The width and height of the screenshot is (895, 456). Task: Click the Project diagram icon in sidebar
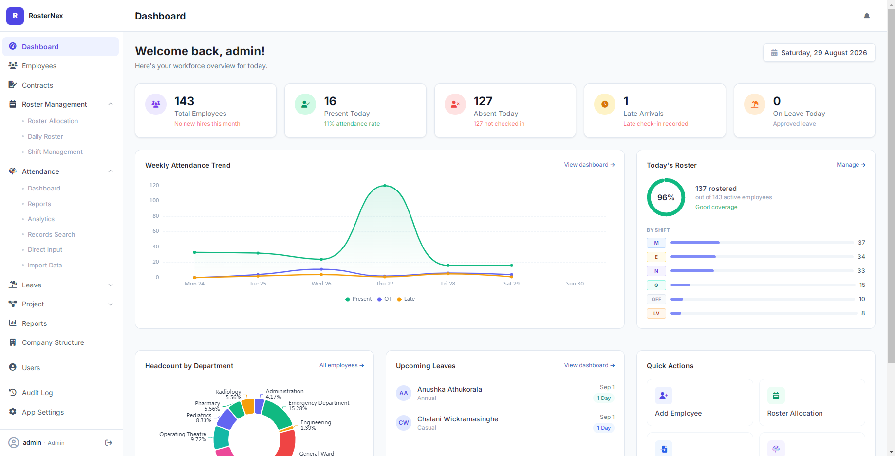(x=13, y=304)
